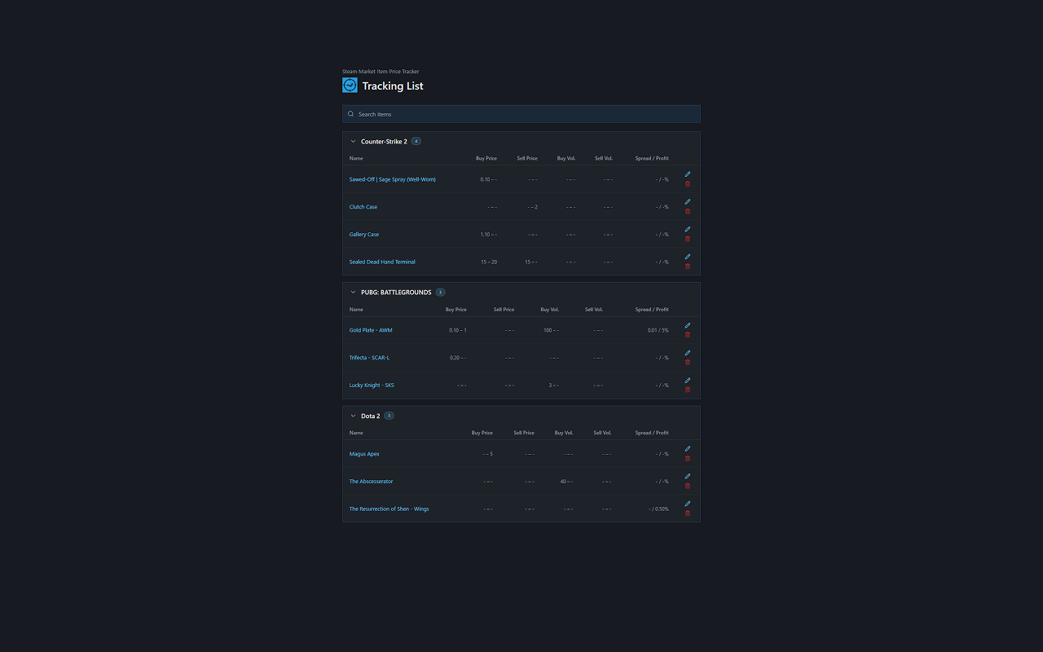
Task: Edit the Sawed-Off Sage Spray row
Action: pyautogui.click(x=688, y=174)
